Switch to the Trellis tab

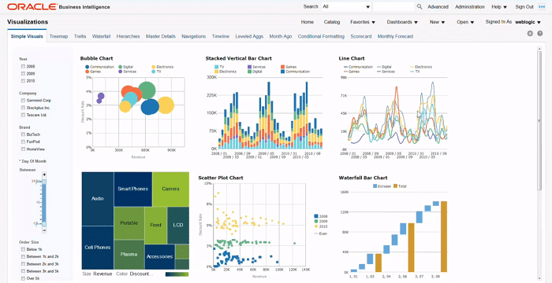point(80,36)
